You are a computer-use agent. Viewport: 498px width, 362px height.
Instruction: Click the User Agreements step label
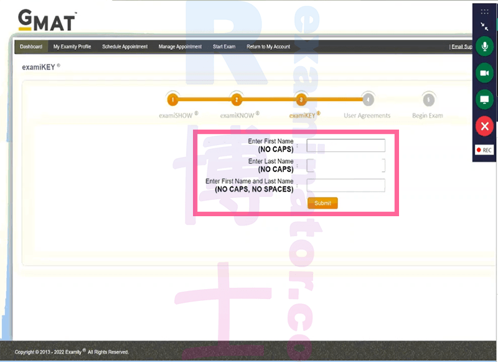tap(367, 116)
